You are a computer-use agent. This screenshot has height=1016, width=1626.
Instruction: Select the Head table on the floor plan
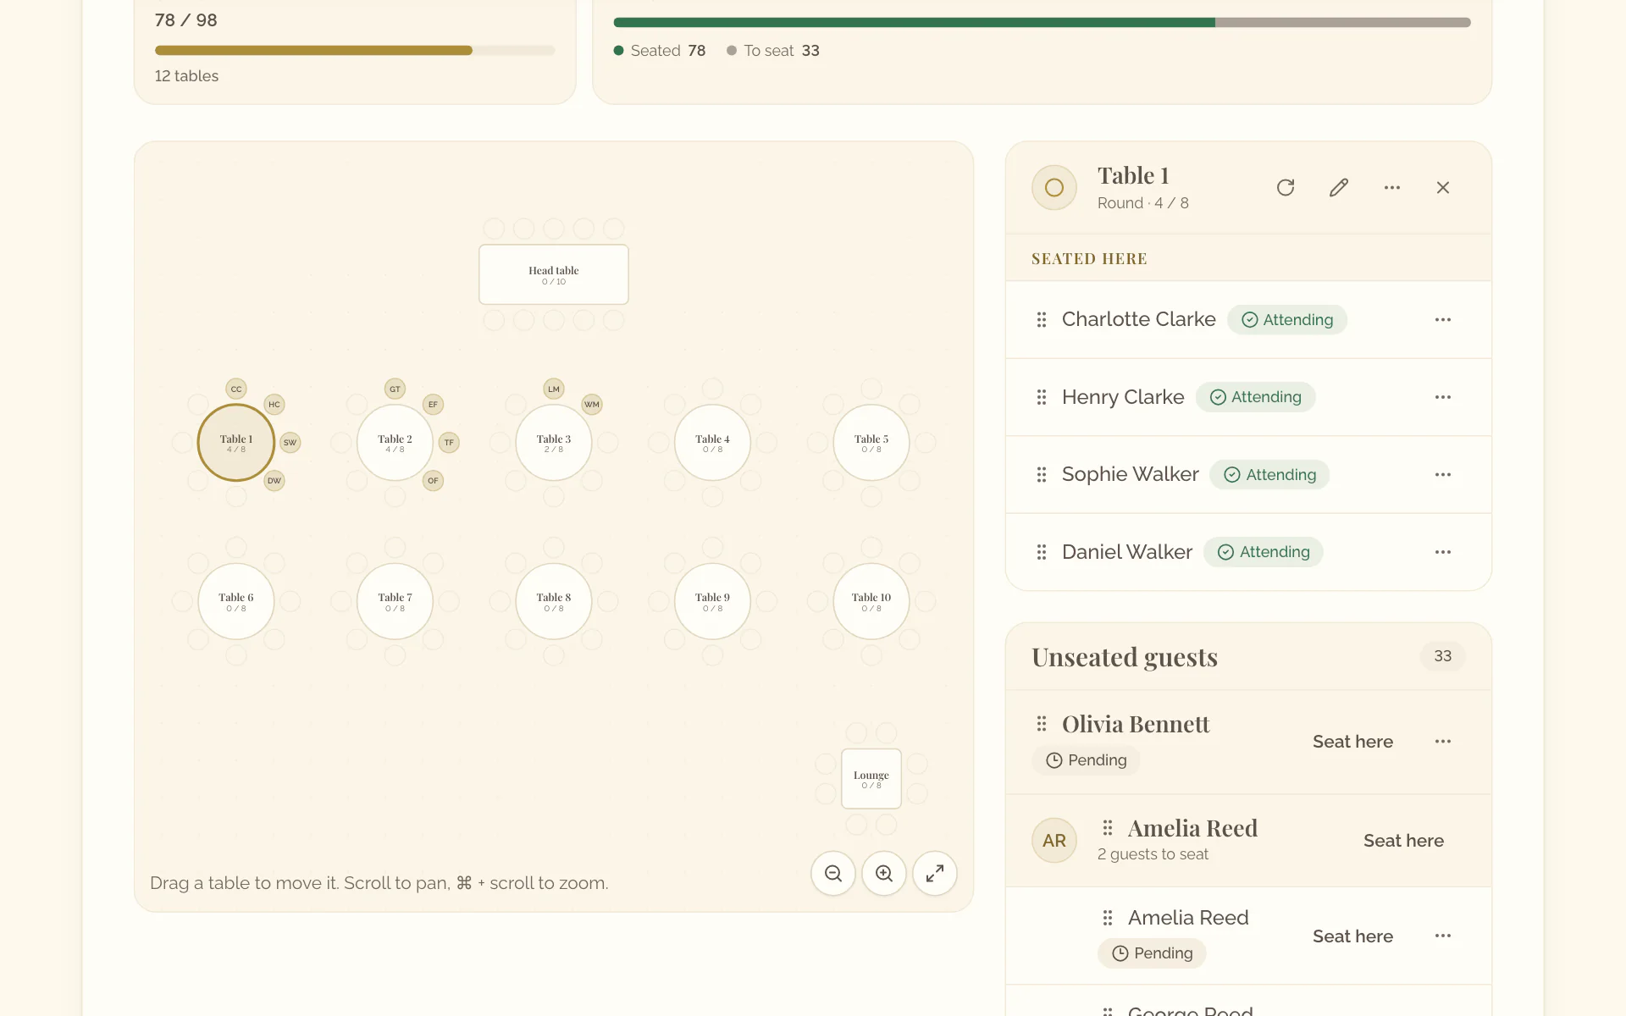point(554,274)
